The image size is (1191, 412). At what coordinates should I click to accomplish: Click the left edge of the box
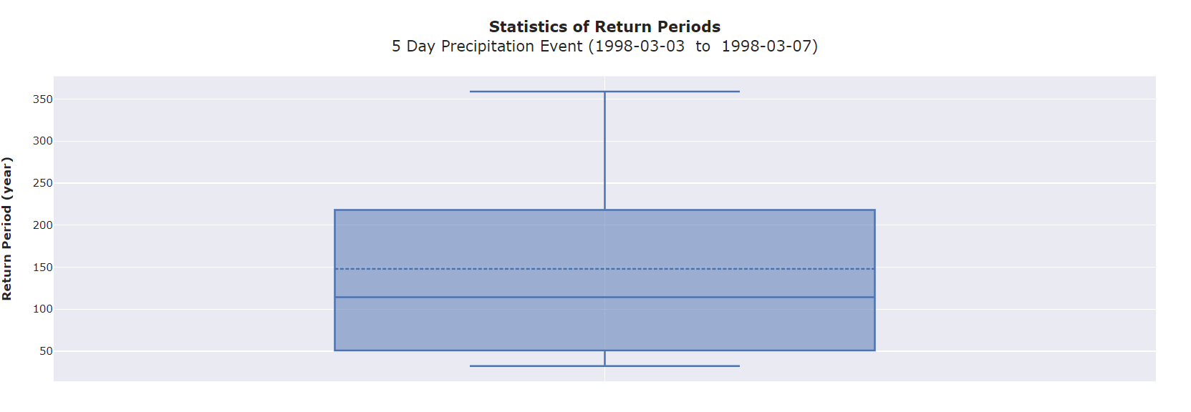tap(334, 280)
